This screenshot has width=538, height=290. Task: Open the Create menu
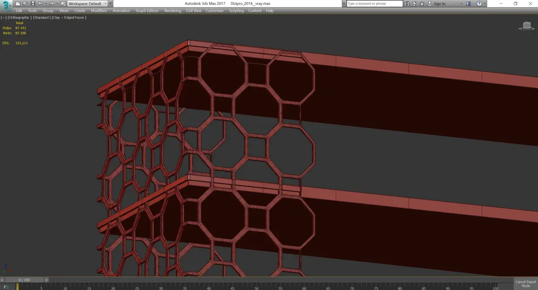[80, 11]
